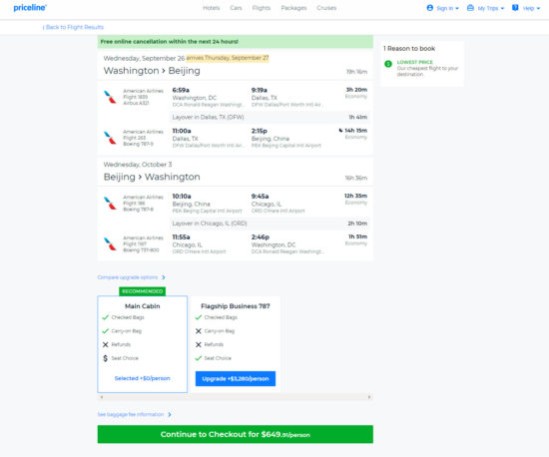549x457 pixels.
Task: Open the Hotels menu item
Action: pyautogui.click(x=212, y=8)
